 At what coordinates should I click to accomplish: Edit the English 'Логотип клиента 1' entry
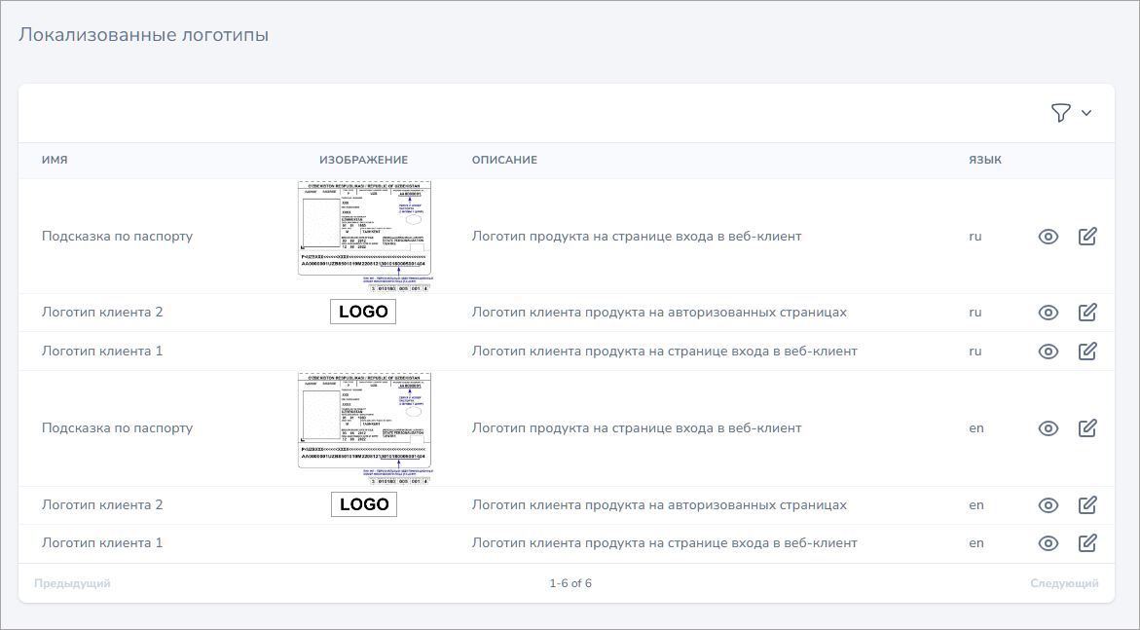pos(1087,543)
